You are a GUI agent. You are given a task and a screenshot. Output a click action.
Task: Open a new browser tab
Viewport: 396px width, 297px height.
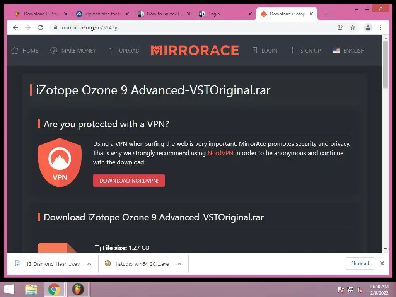[326, 14]
